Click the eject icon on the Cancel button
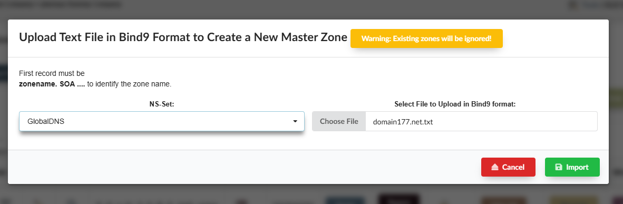 pyautogui.click(x=495, y=167)
